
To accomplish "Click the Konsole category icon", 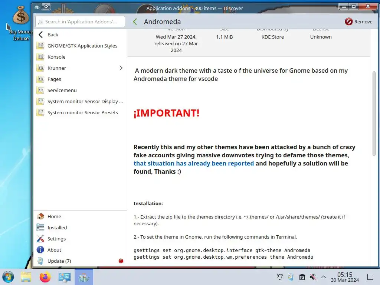I will coord(40,57).
